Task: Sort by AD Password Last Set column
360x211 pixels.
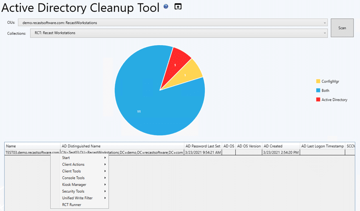Action: click(x=203, y=146)
